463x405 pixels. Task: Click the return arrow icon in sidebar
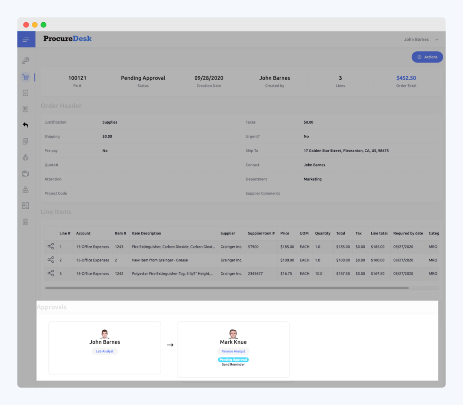coord(25,125)
